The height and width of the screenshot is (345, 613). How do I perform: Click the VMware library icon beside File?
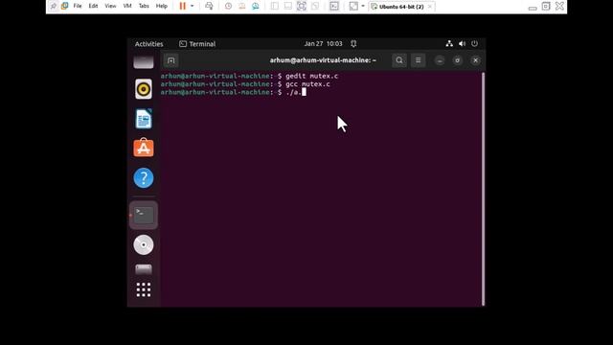[x=64, y=6]
